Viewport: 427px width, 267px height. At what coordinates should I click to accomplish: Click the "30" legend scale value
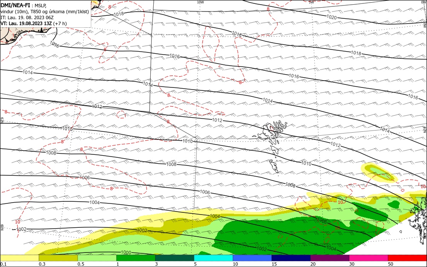click(352, 264)
